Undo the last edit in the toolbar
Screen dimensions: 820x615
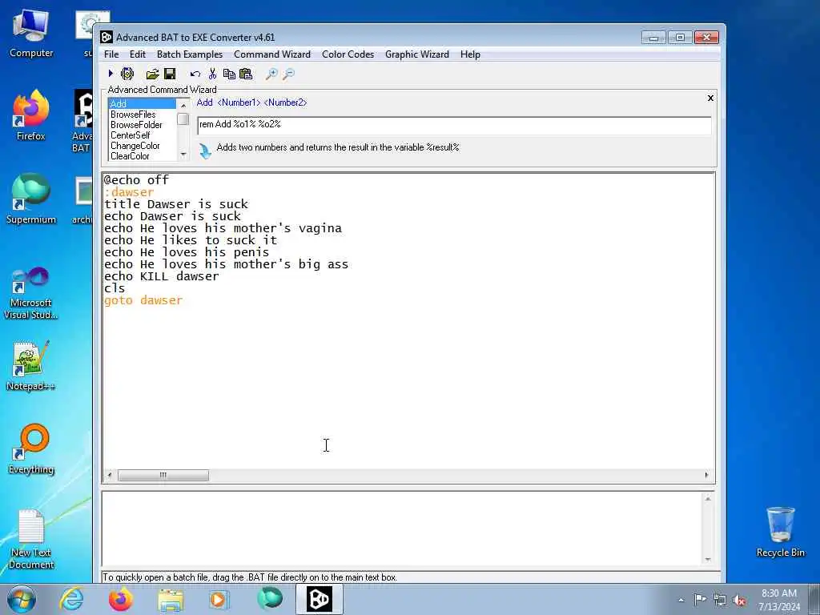(x=195, y=74)
